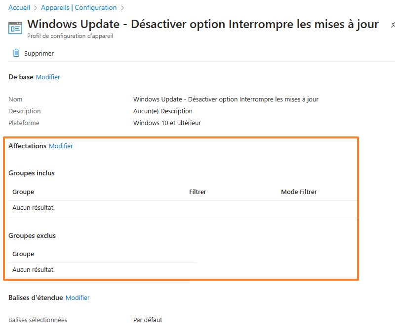Click the page title Windows Update heading
This screenshot has width=395, height=330.
pyautogui.click(x=202, y=24)
